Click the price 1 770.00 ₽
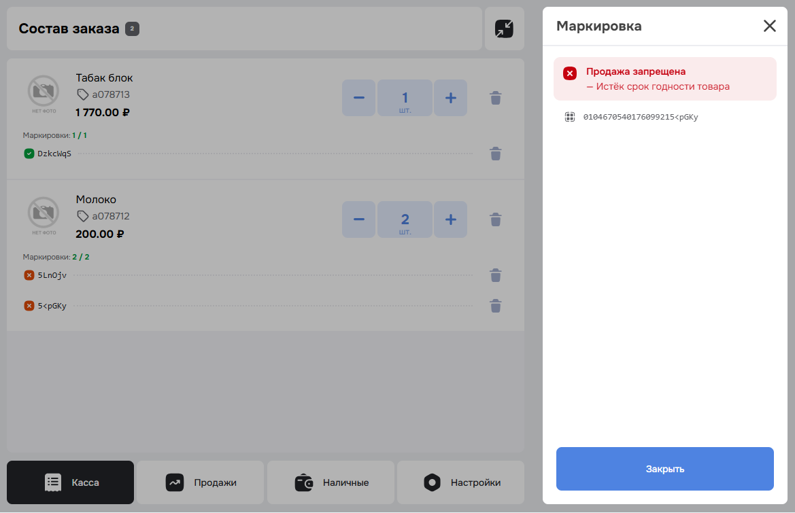Image resolution: width=795 pixels, height=513 pixels. tap(103, 112)
